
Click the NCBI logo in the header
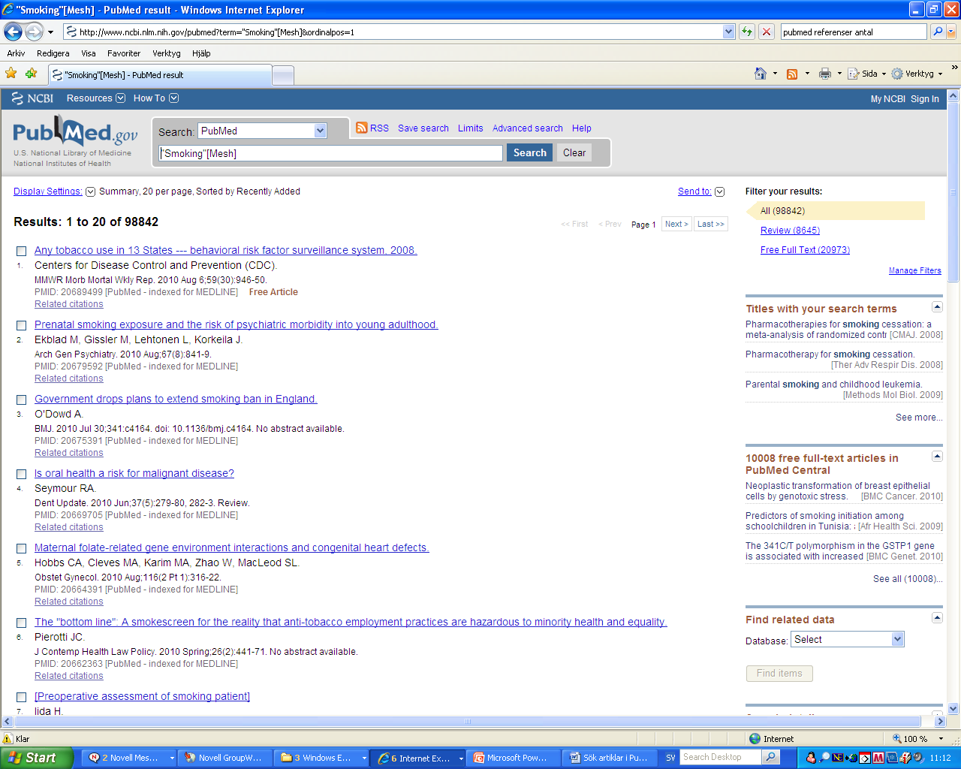tap(32, 98)
